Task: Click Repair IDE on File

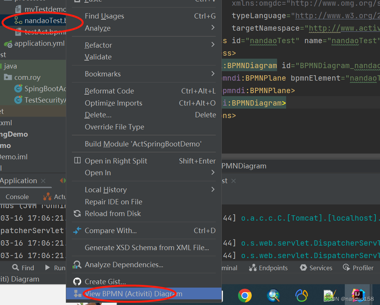Action: pos(144,202)
